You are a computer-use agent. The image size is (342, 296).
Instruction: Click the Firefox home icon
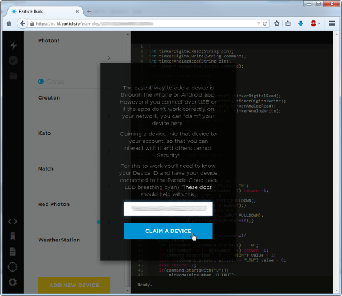pyautogui.click(x=9, y=23)
